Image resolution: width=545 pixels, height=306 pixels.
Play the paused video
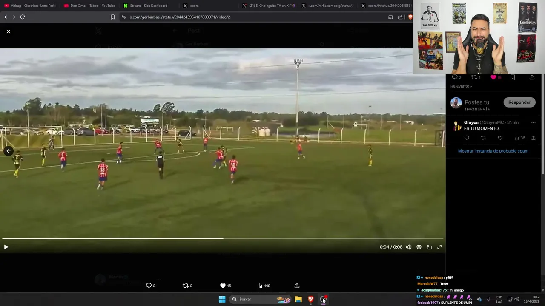[x=6, y=247]
